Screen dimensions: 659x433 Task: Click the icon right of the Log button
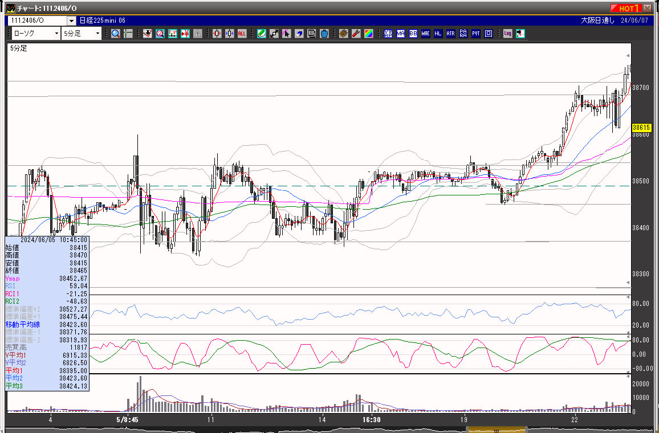click(x=520, y=34)
